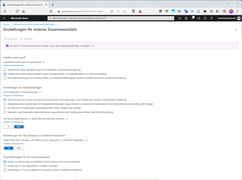Click the browser address bar URL
Image resolution: width=242 pixels, height=180 pixels.
point(84,11)
